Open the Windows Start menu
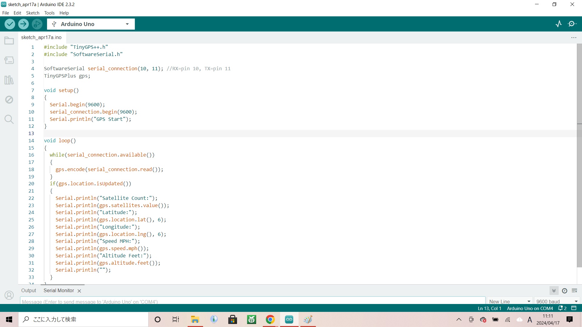The width and height of the screenshot is (582, 327). (9, 319)
